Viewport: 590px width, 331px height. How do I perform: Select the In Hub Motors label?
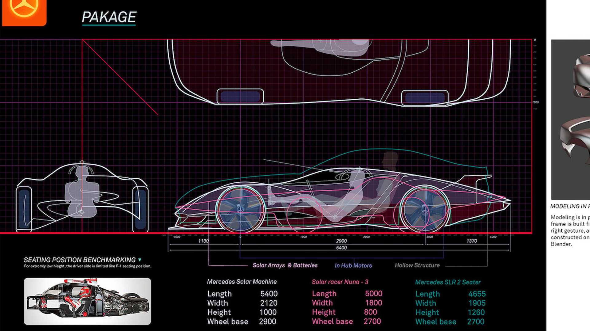[x=353, y=266]
